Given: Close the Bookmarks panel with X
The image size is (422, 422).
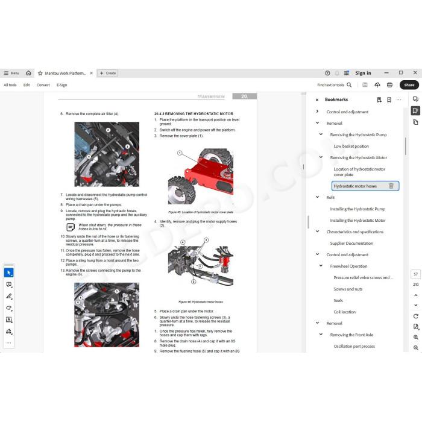Looking at the screenshot, I should click(317, 100).
